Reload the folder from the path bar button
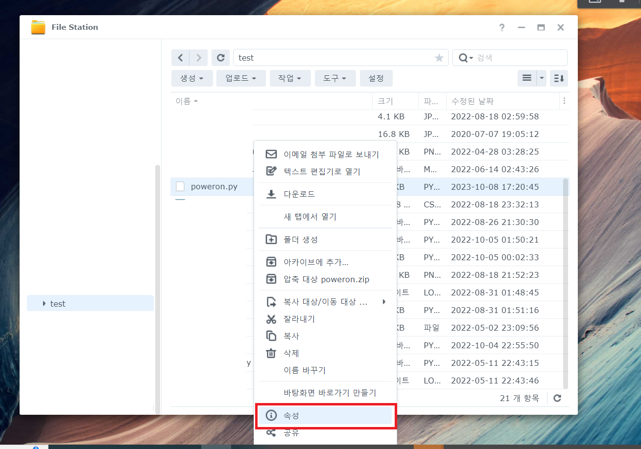 click(x=220, y=58)
